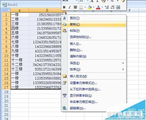Select column F header
Viewport: 146px width, 120px height.
129,10
